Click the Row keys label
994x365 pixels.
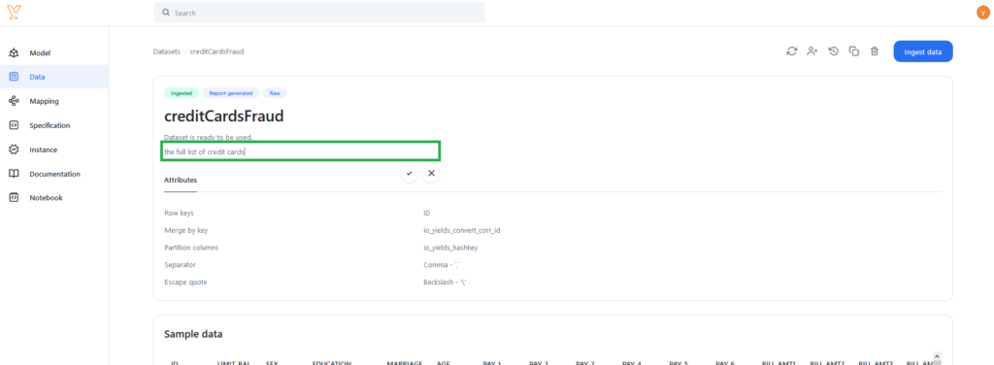point(179,213)
